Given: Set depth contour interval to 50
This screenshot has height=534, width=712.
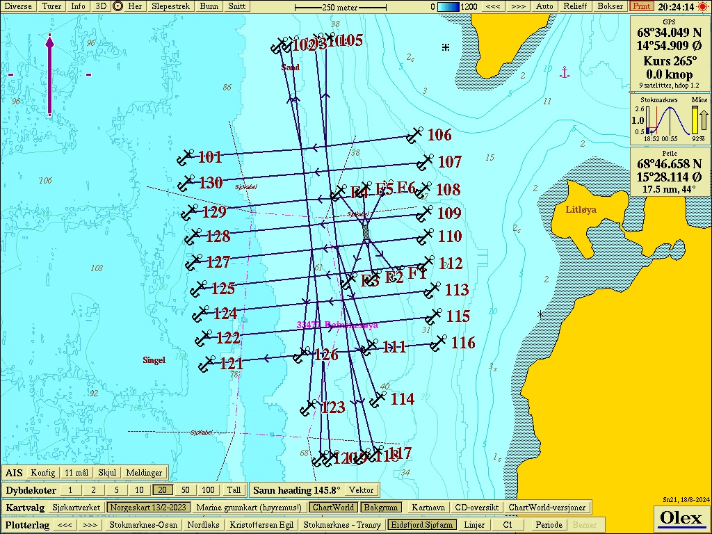Looking at the screenshot, I should pos(185,490).
